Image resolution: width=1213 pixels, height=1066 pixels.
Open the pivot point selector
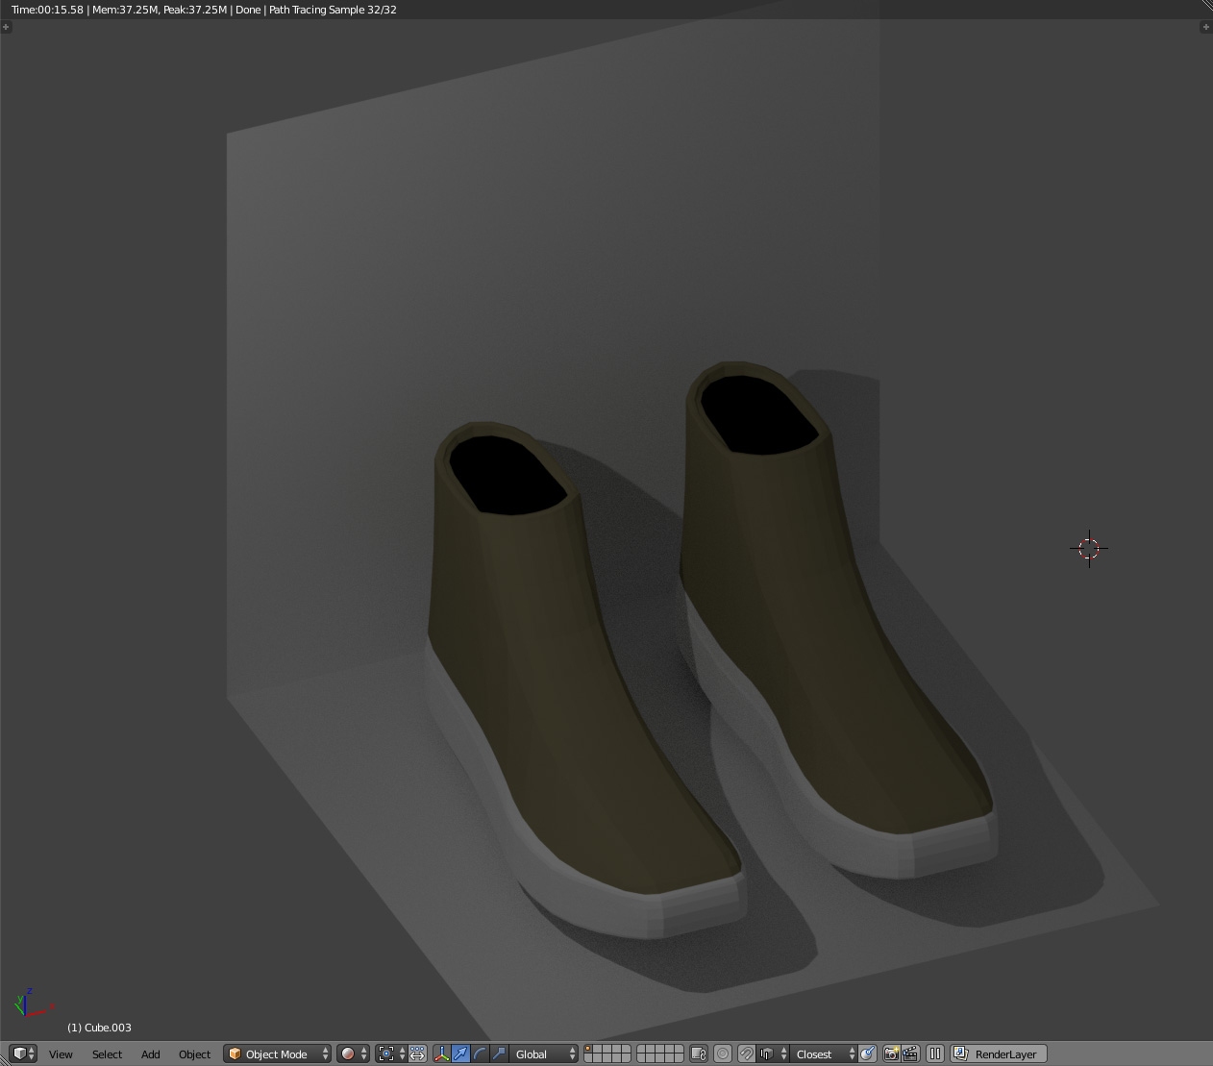click(x=390, y=1054)
